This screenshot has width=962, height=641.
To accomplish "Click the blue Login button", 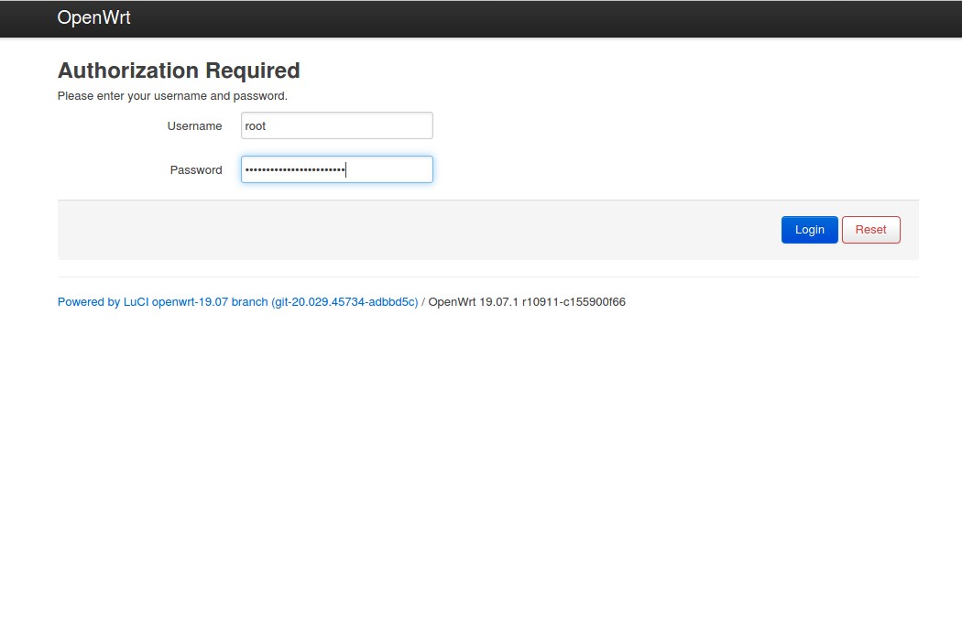I will click(809, 230).
